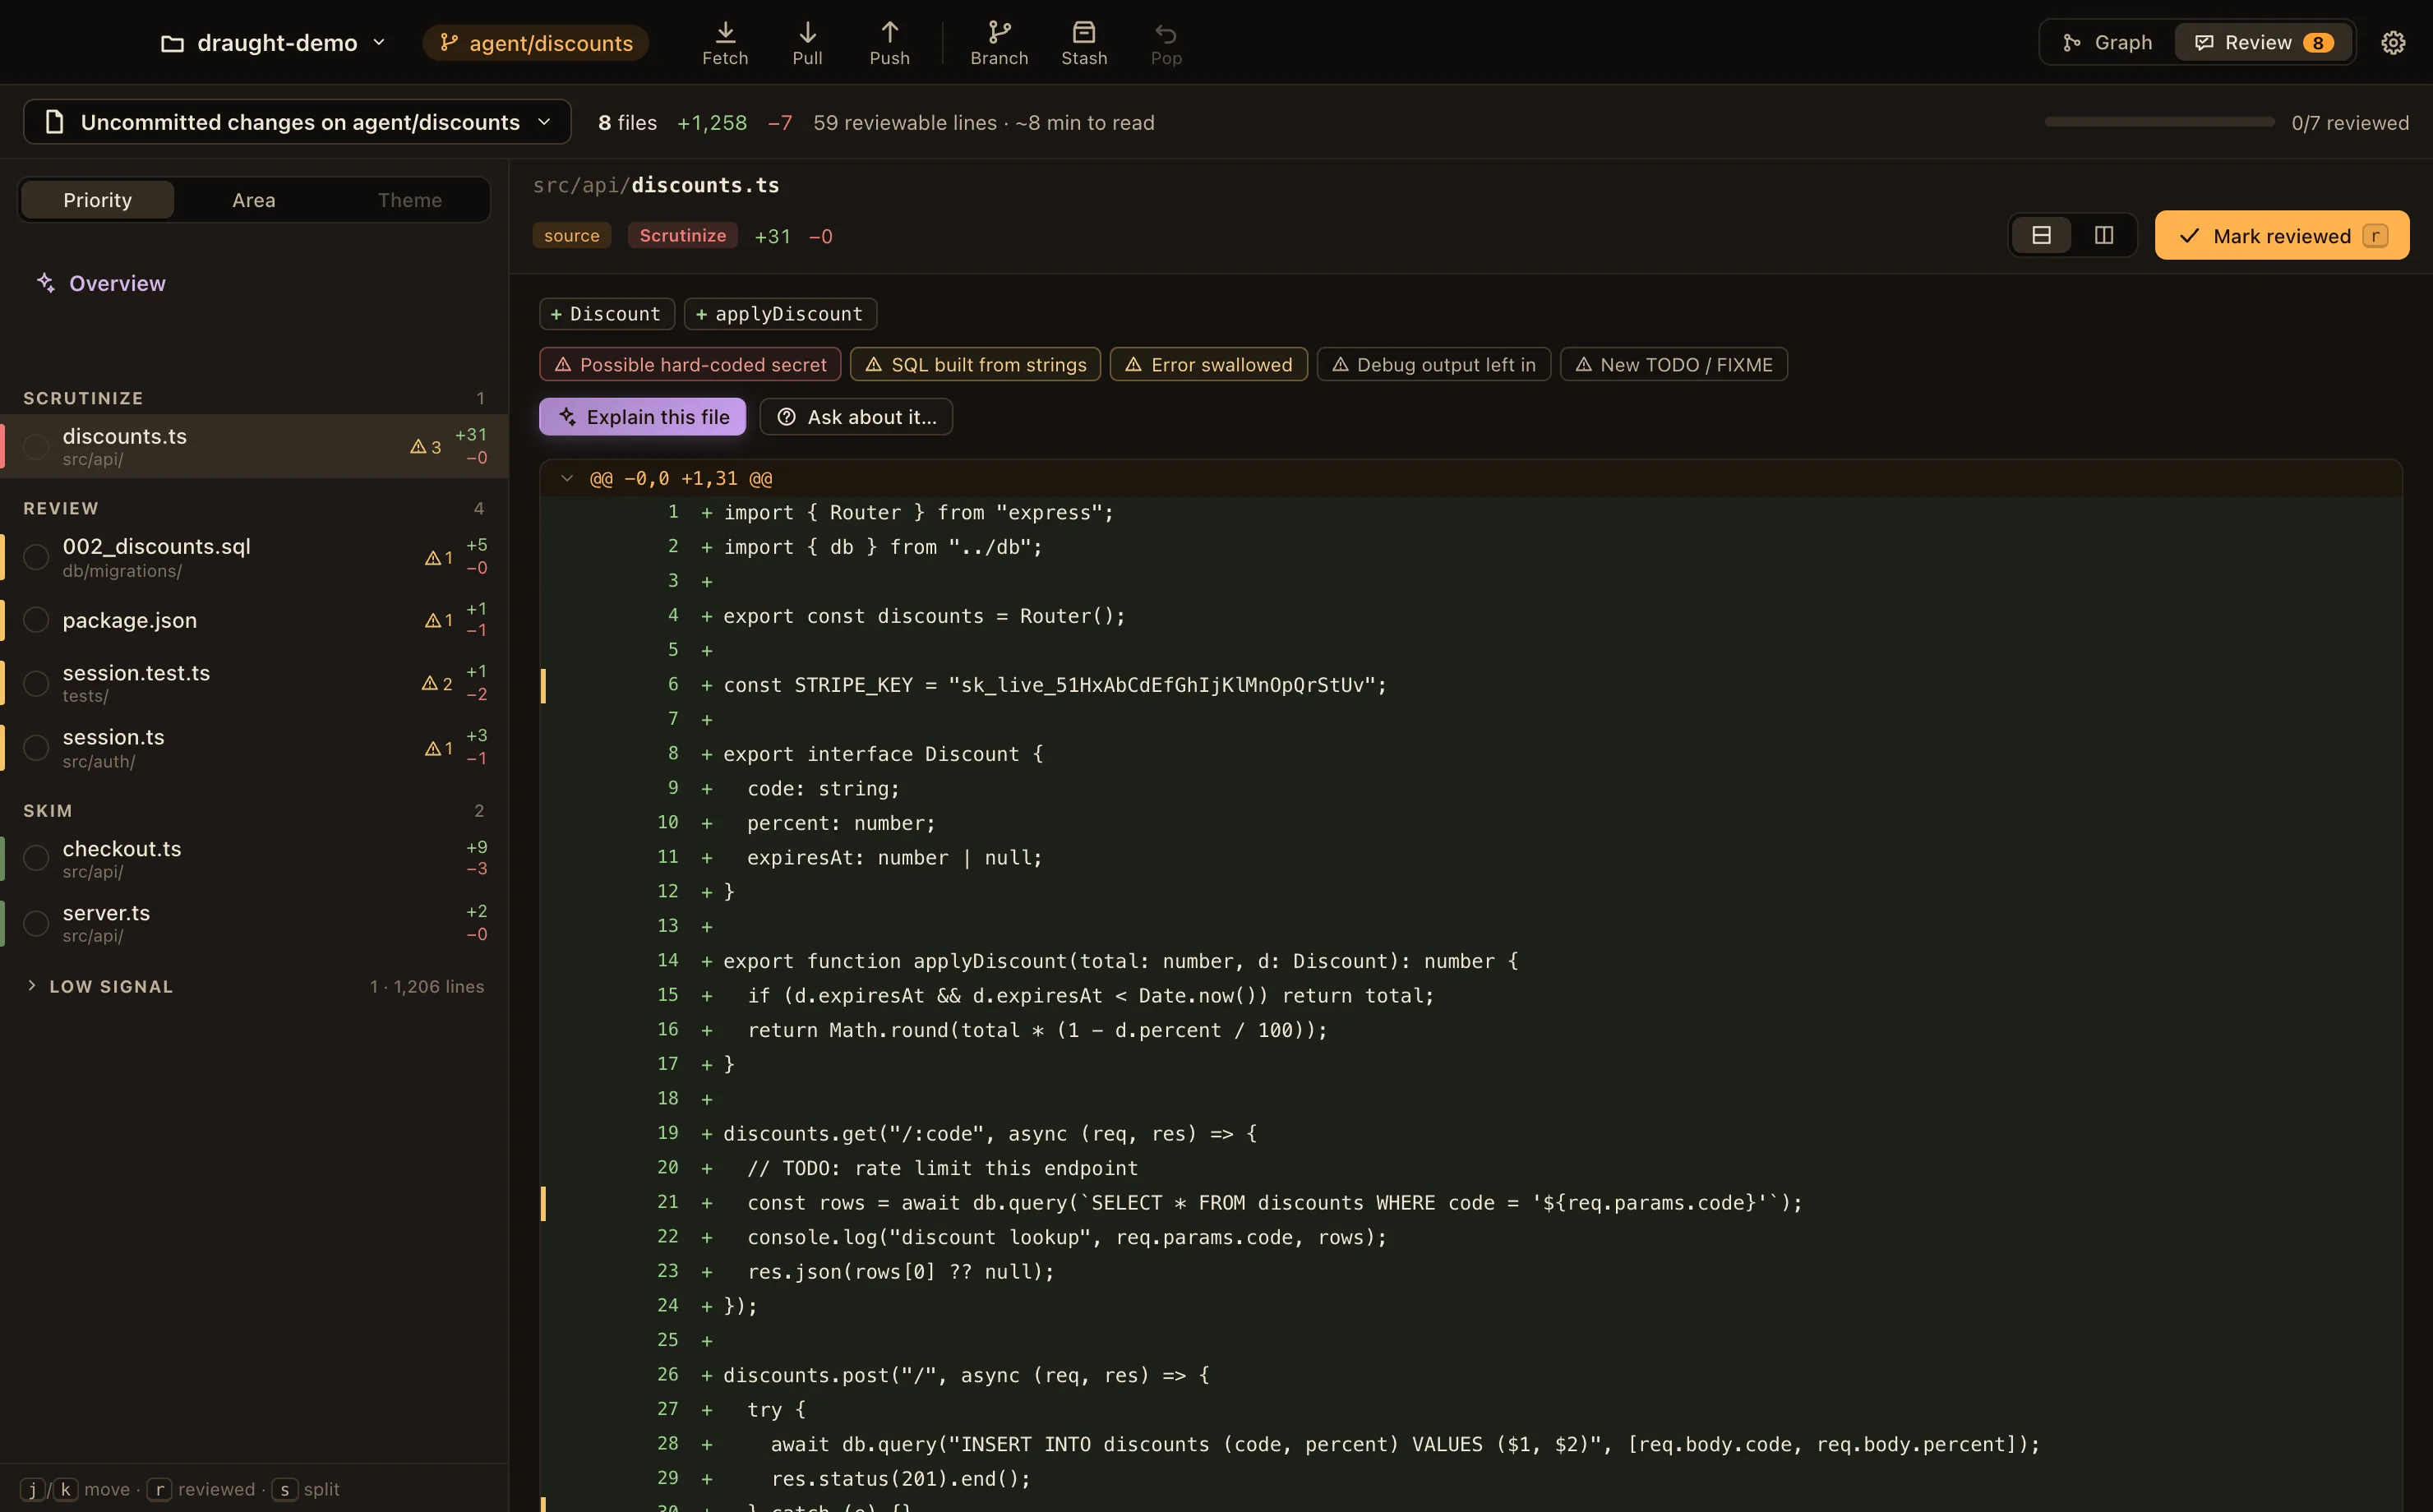This screenshot has width=2433, height=1512.
Task: Open settings via the gear icon
Action: tap(2393, 42)
